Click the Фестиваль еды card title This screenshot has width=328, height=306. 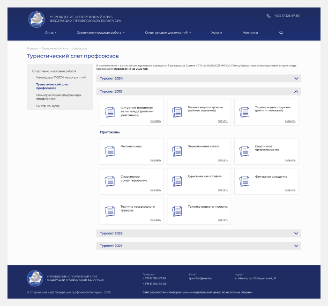pos(131,146)
